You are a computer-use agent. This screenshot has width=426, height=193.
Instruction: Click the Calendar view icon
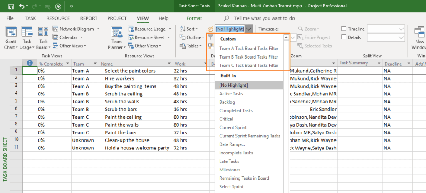tap(55, 37)
